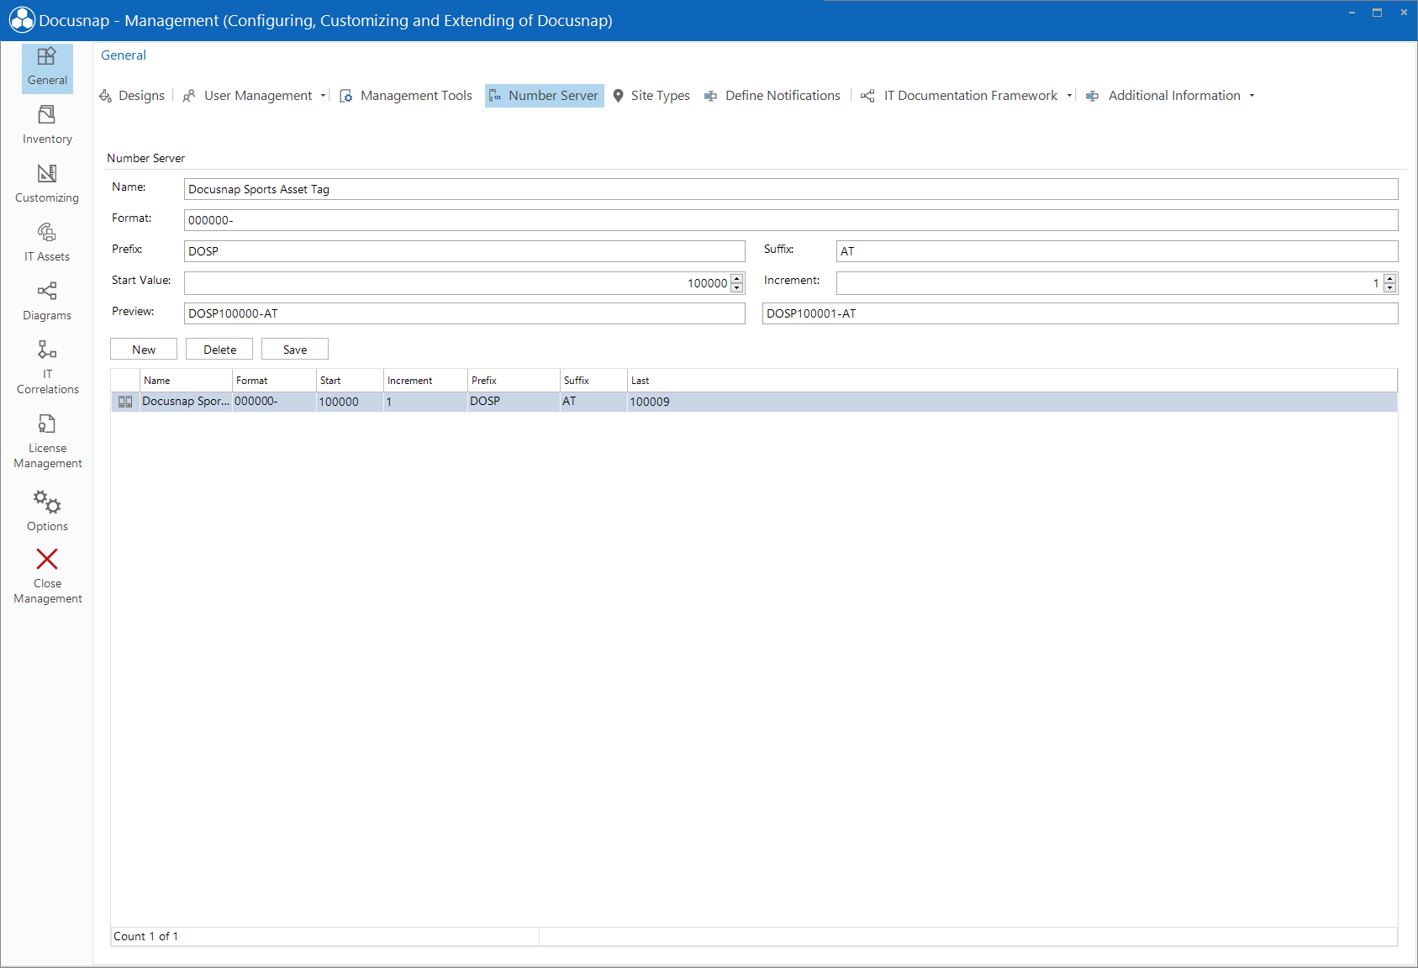Sort by the Name column header
This screenshot has height=968, width=1418.
[186, 381]
